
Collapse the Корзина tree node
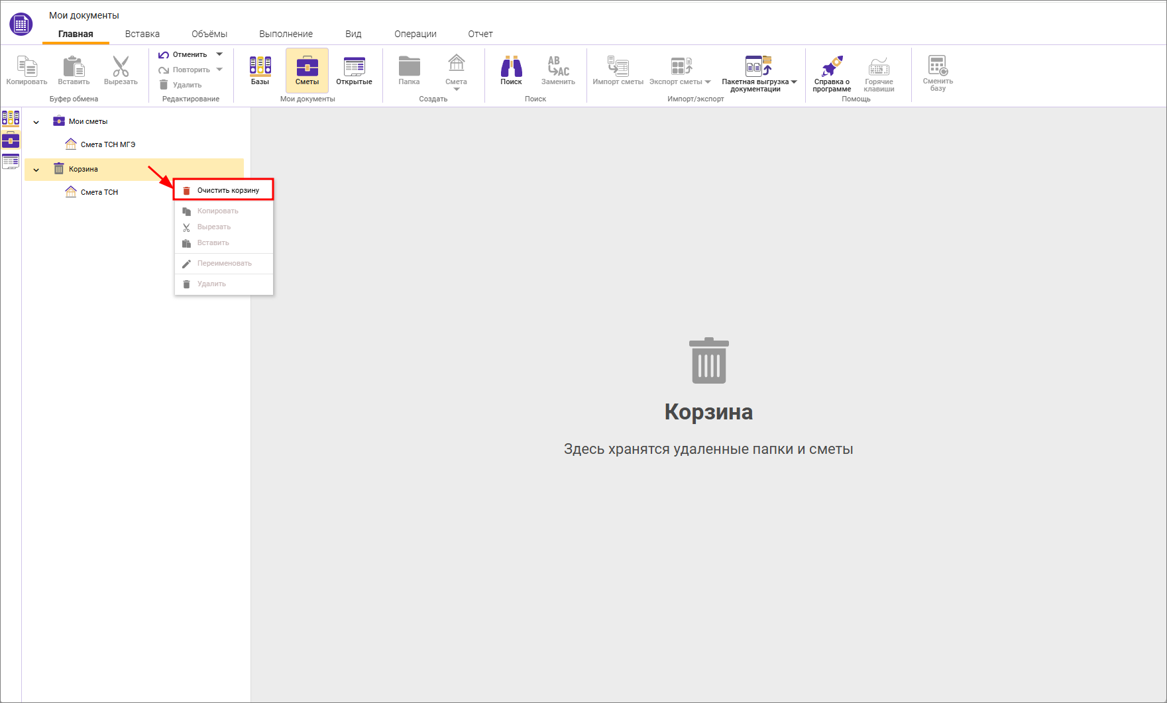(36, 170)
